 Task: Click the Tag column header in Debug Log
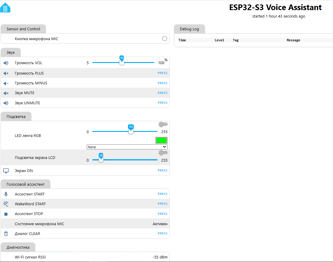(236, 40)
